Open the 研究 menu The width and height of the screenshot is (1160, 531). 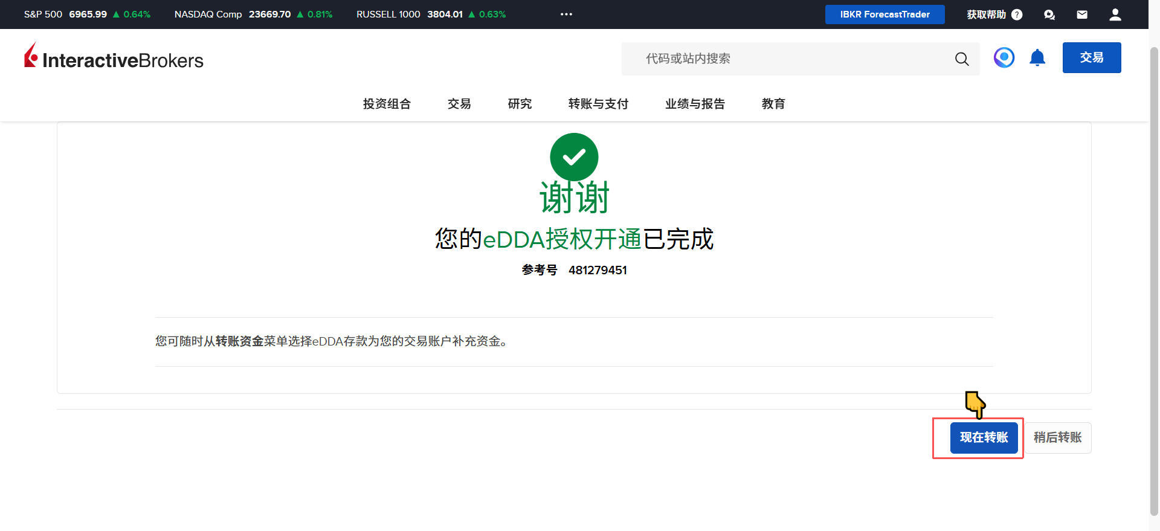(520, 104)
